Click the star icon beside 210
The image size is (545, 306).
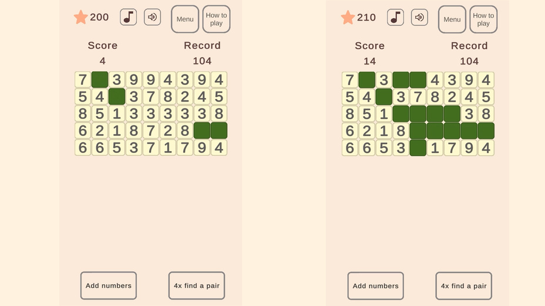tap(348, 17)
